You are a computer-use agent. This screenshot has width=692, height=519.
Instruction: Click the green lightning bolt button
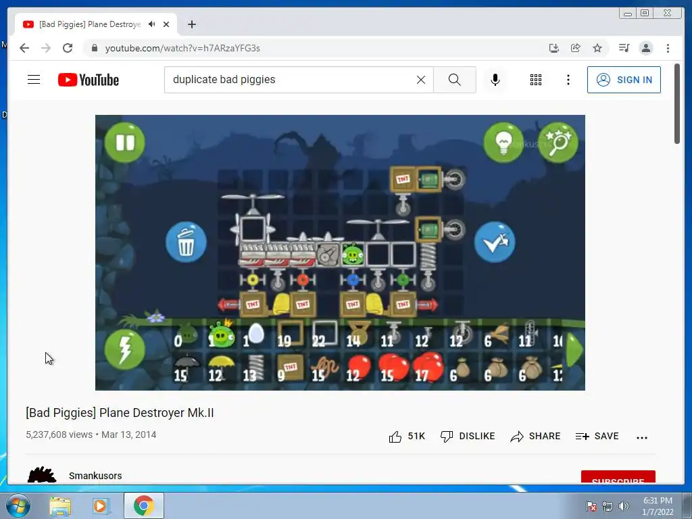click(125, 349)
